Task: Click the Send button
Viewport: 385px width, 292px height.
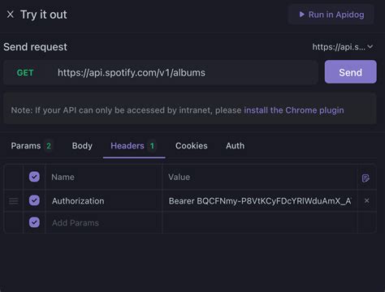Action: tap(351, 71)
